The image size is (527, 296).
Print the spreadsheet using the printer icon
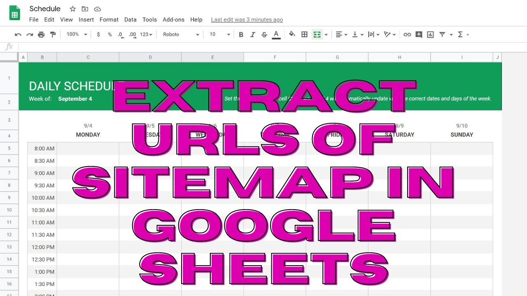click(x=41, y=35)
